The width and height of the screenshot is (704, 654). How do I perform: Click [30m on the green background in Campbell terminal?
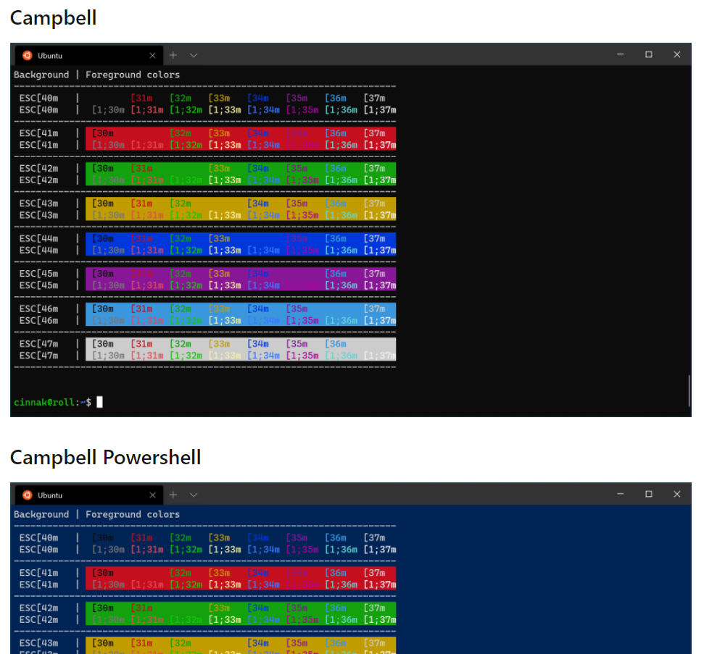coord(103,168)
